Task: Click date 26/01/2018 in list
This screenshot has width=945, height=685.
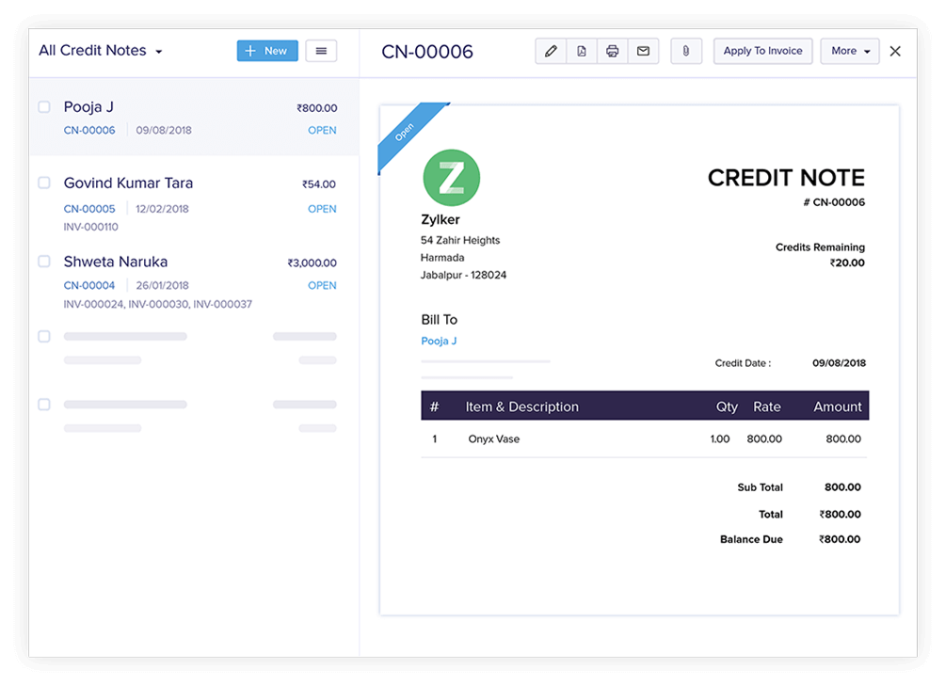Action: tap(162, 285)
